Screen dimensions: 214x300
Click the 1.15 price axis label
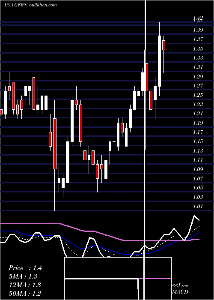click(198, 141)
